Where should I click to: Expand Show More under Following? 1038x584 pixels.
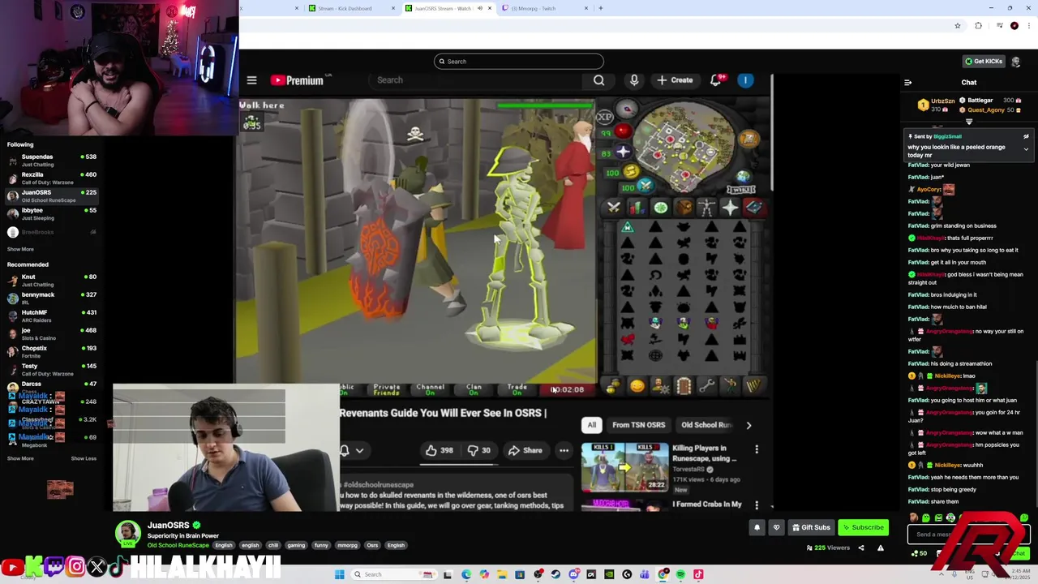click(x=20, y=249)
